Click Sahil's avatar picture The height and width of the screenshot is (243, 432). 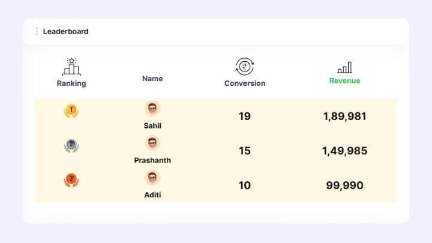[x=152, y=109]
